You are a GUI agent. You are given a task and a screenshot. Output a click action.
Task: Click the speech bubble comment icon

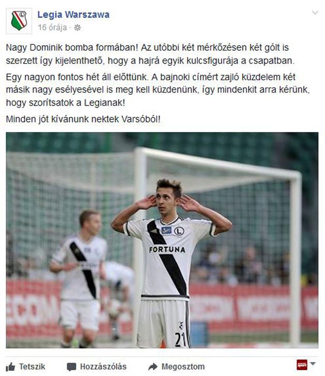[x=71, y=367]
